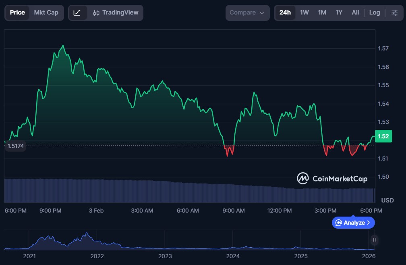Image resolution: width=406 pixels, height=265 pixels.
Task: Click 2022 on the range navigator timeline
Action: pos(97,256)
